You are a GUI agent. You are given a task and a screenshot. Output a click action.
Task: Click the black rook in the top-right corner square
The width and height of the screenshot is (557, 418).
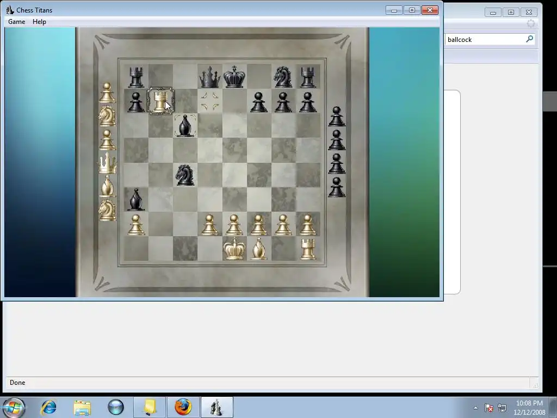click(308, 77)
